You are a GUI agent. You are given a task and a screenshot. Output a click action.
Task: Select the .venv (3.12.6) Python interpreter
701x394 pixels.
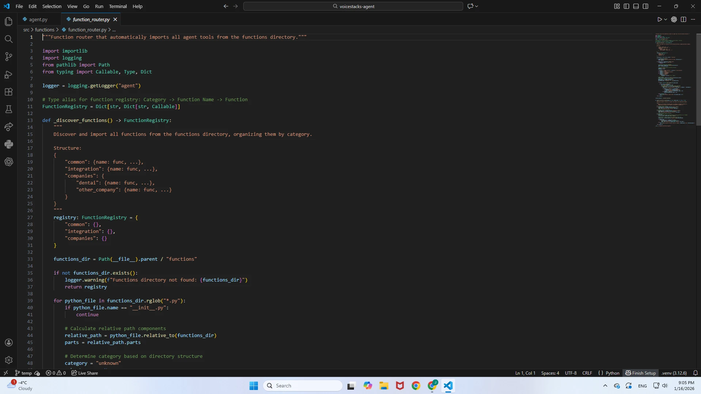674,373
